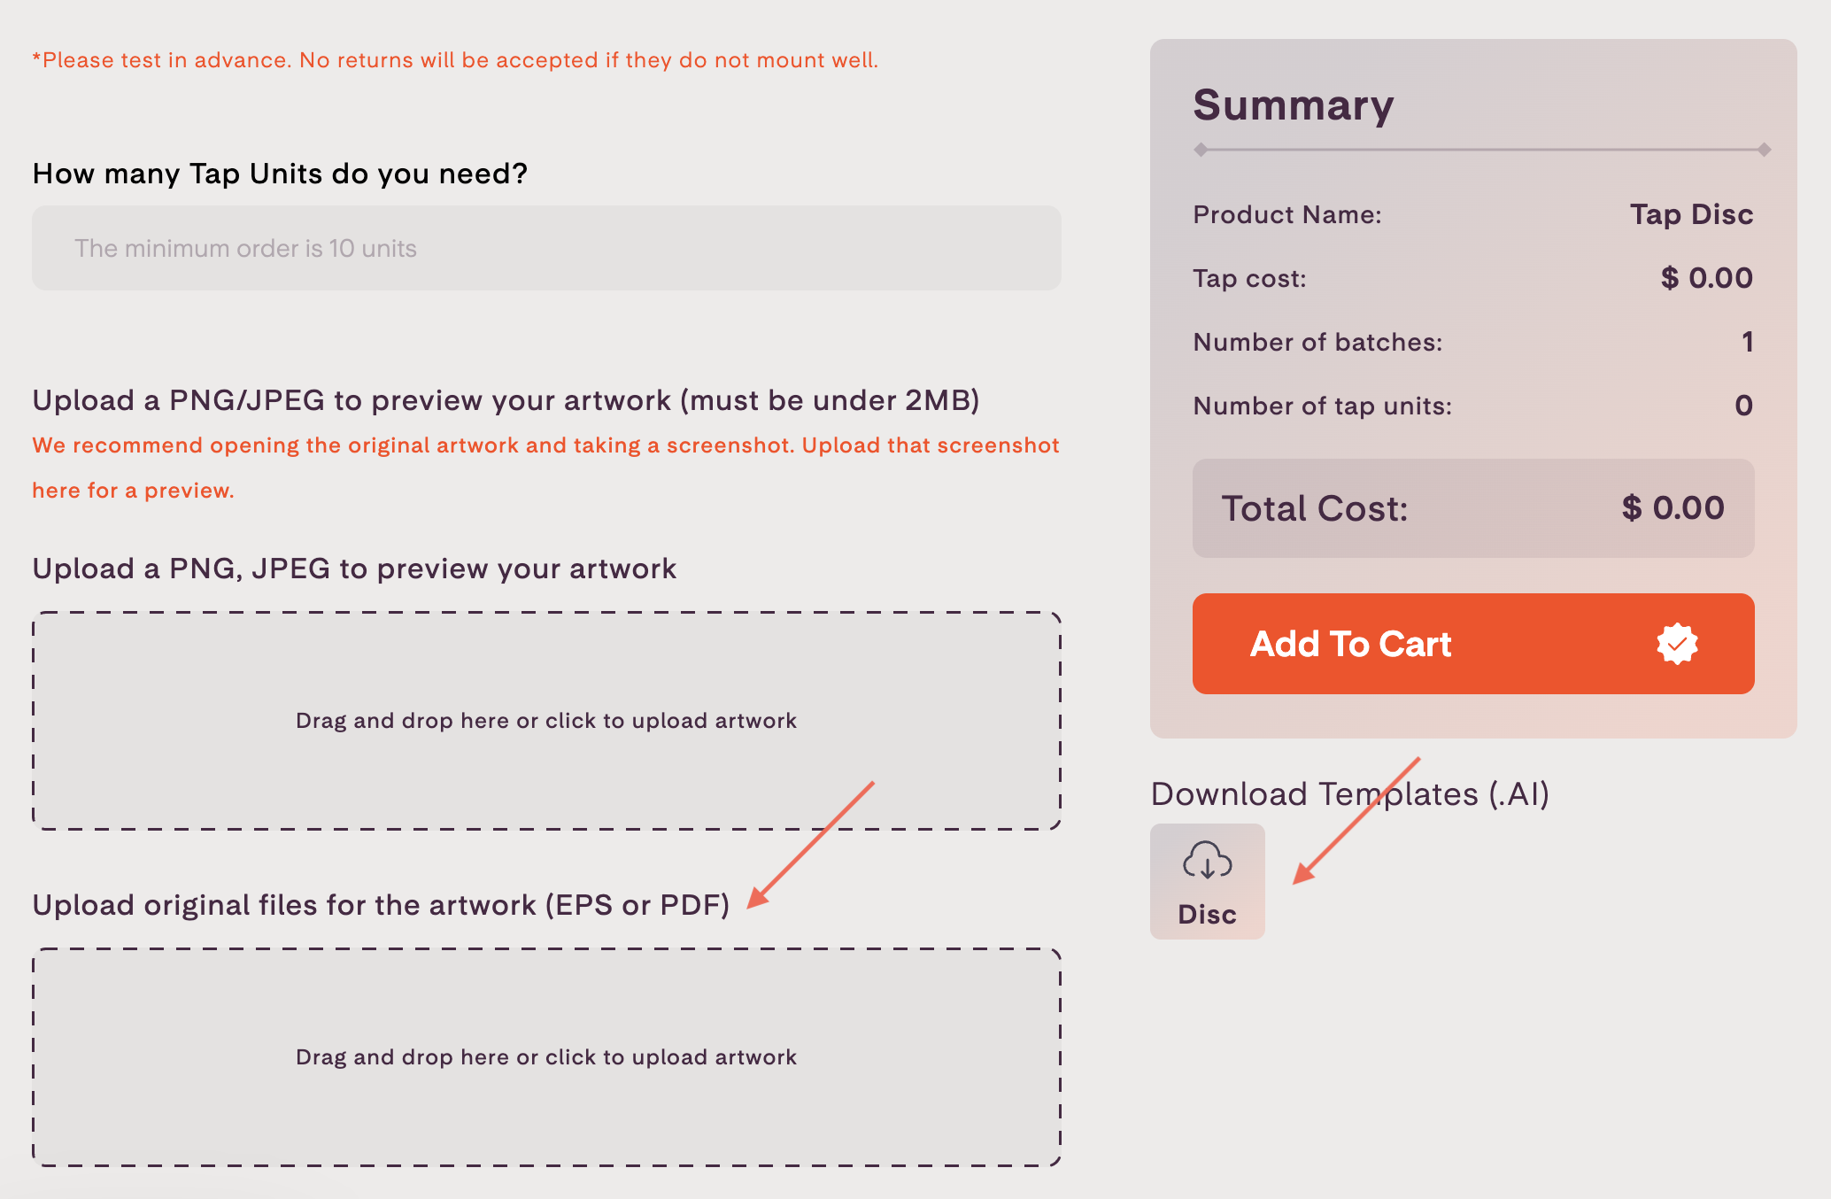The width and height of the screenshot is (1831, 1199).
Task: Click the tap units quantity field
Action: click(x=545, y=248)
